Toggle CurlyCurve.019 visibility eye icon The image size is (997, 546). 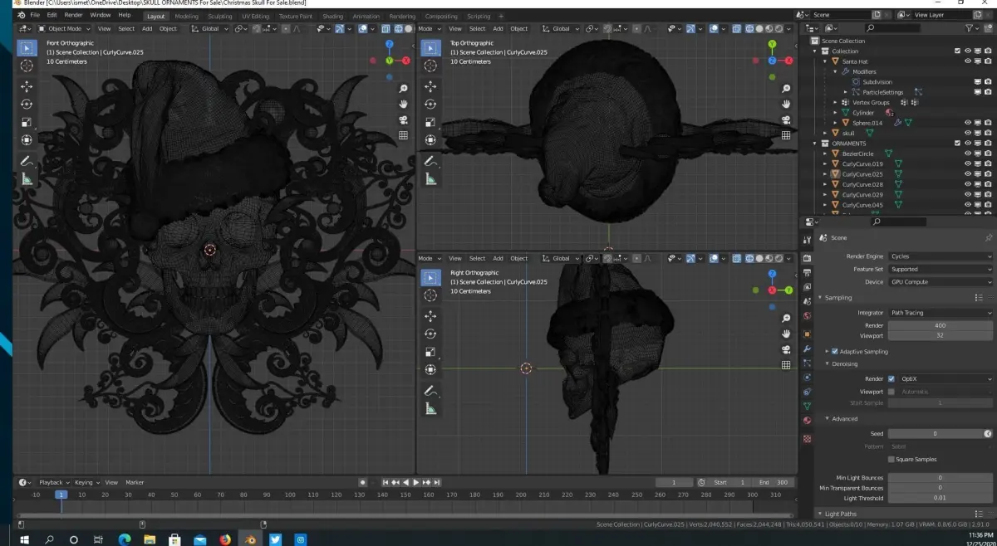pyautogui.click(x=968, y=164)
